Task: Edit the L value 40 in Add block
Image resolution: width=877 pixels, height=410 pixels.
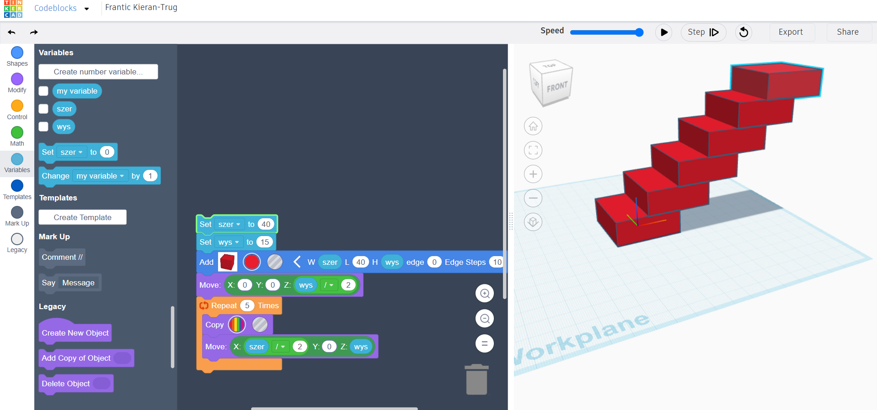Action: [361, 262]
